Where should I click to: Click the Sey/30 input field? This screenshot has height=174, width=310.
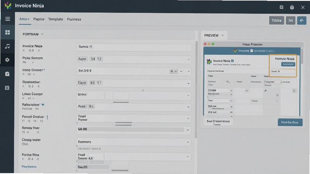coord(93,167)
